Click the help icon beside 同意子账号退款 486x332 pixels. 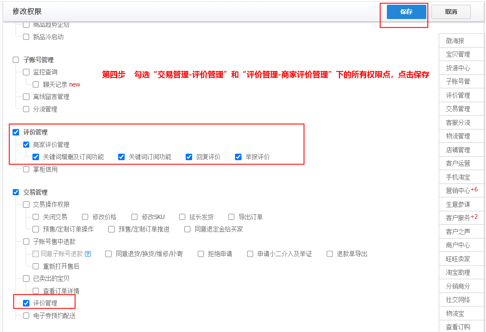[x=88, y=254]
